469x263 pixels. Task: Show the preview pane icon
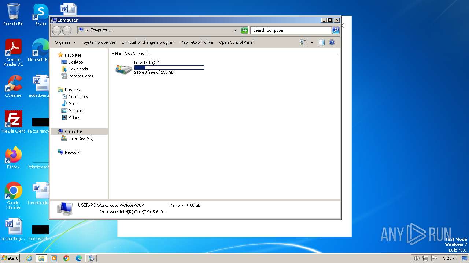[x=322, y=42]
